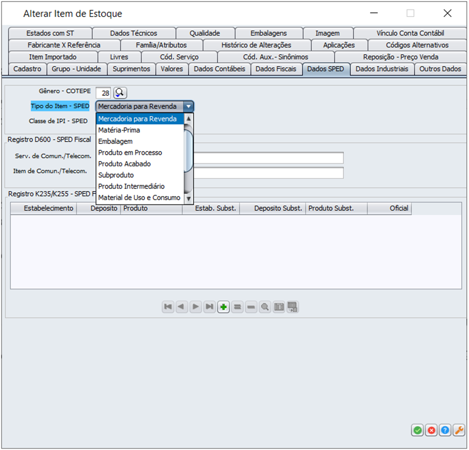Select Material de Uso e Consumo option
The height and width of the screenshot is (450, 469).
pyautogui.click(x=140, y=198)
